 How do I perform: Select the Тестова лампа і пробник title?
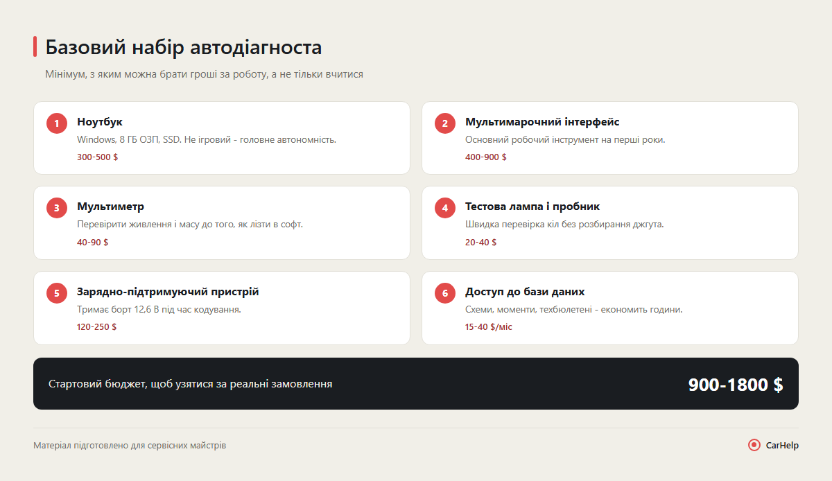pyautogui.click(x=532, y=207)
